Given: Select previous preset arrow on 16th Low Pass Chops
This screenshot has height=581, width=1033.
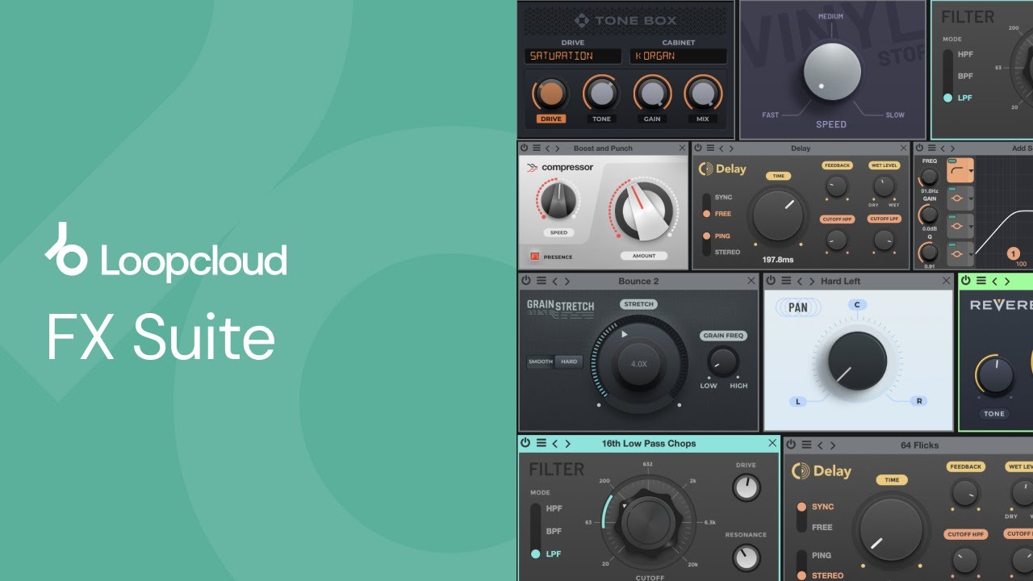Looking at the screenshot, I should pyautogui.click(x=555, y=443).
